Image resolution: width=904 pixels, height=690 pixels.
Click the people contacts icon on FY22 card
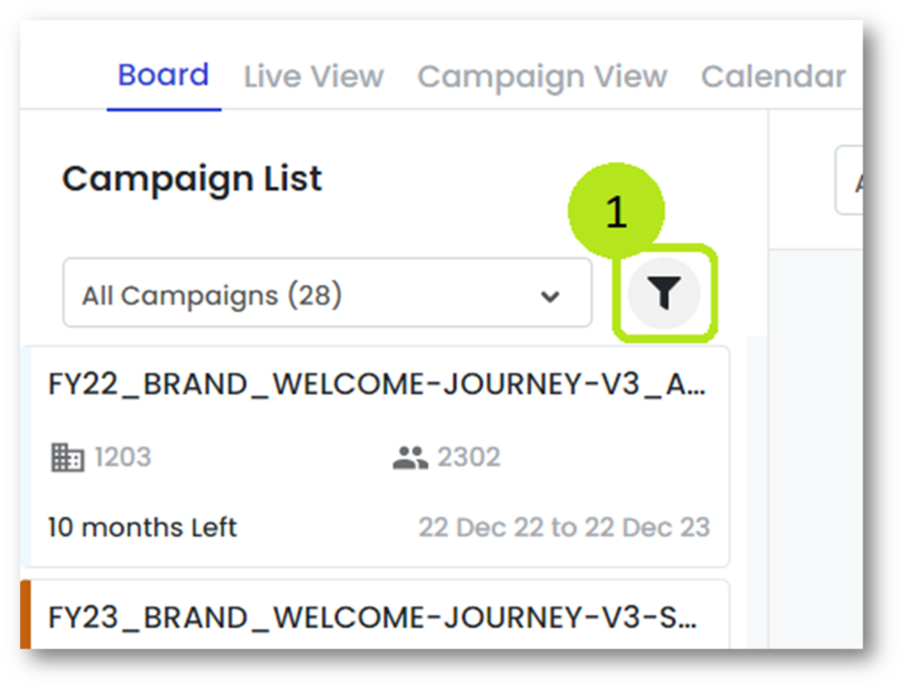[410, 458]
